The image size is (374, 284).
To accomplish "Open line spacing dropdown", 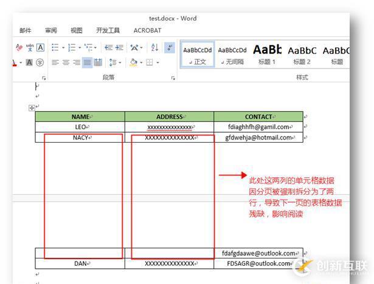I will pos(114,63).
